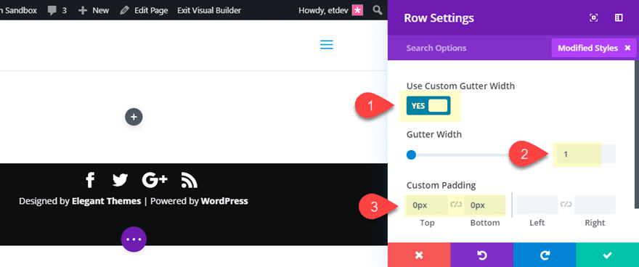Click the New plus item in admin bar
Image resolution: width=639 pixels, height=267 pixels.
pyautogui.click(x=94, y=10)
